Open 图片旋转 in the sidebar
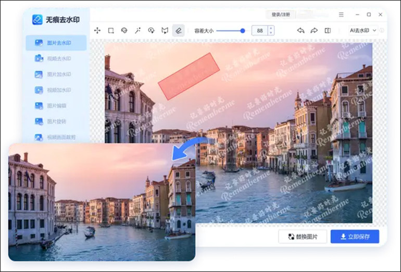The image size is (401, 272). (56, 121)
